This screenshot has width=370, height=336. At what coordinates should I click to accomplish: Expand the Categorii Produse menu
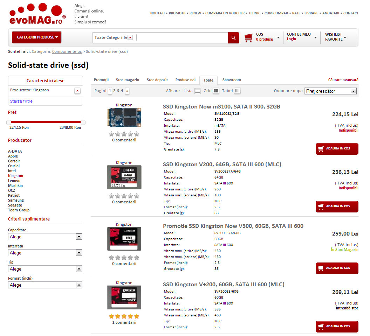[36, 37]
